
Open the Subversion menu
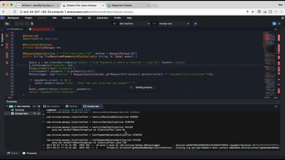click(102, 18)
